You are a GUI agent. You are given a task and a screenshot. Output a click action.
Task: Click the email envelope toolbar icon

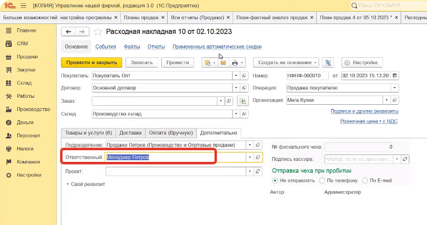click(223, 63)
